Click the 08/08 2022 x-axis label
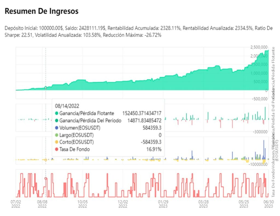 pyautogui.click(x=42, y=204)
